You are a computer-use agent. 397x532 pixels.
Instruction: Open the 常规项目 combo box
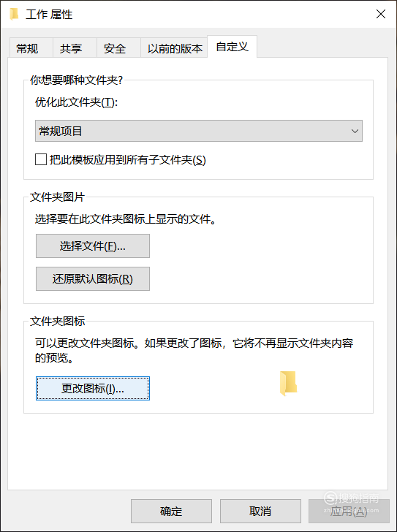coord(199,131)
